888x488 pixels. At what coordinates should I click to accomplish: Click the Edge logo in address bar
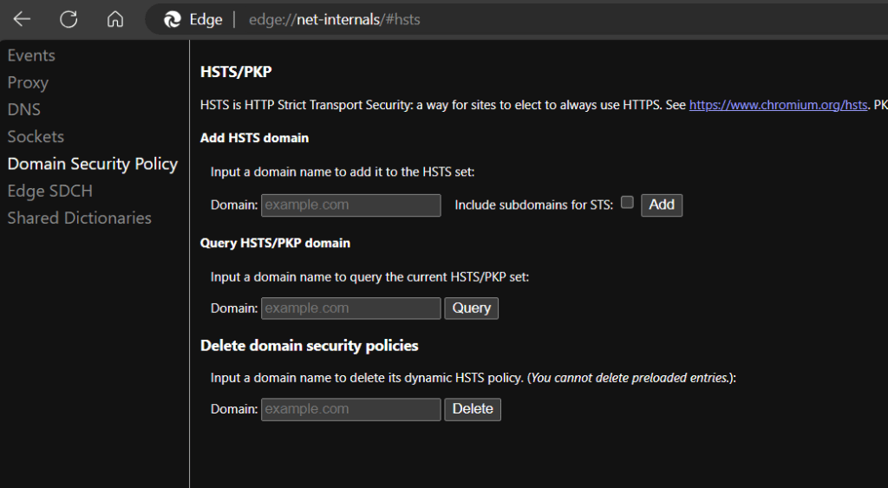point(173,20)
